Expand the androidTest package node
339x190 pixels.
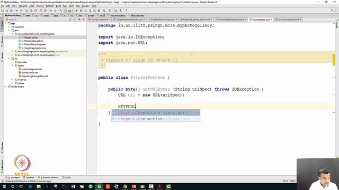[x=12, y=52]
